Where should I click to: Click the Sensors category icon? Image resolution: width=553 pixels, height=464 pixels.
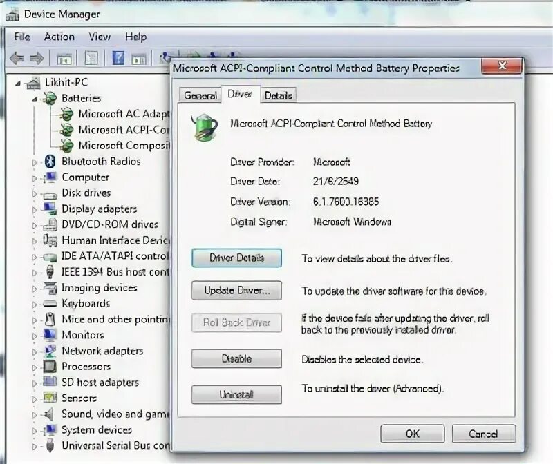[x=50, y=398]
